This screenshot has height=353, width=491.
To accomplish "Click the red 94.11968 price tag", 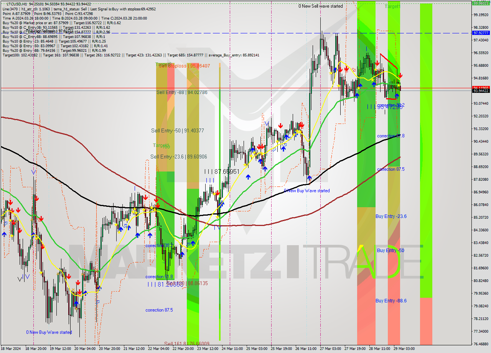I will 481,87.
